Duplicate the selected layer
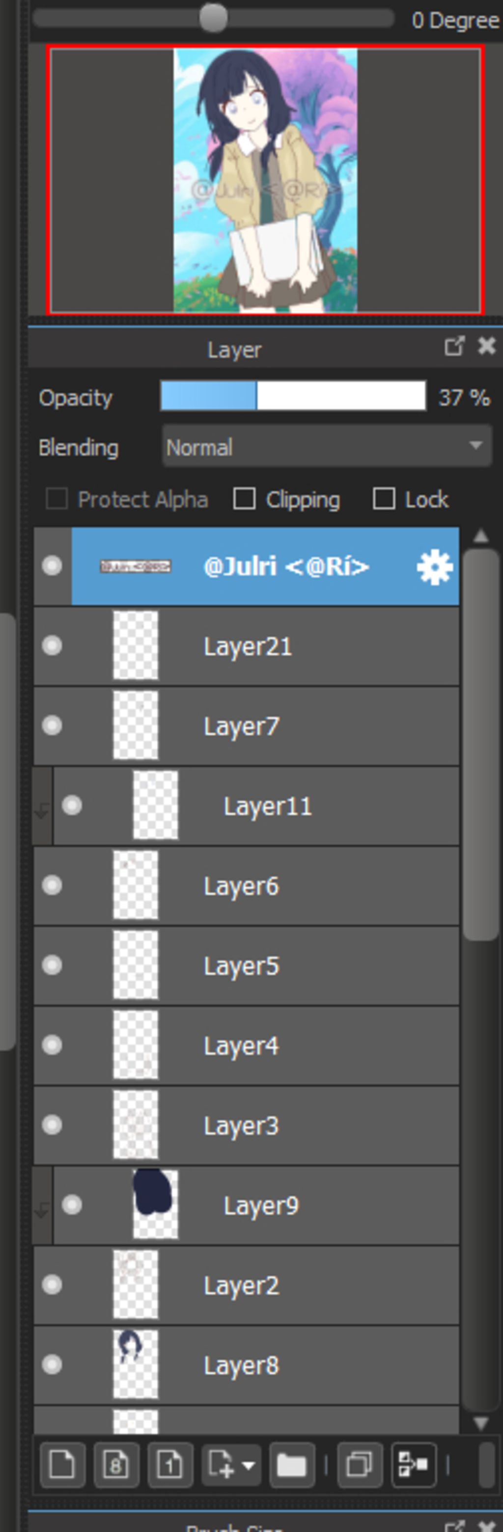Screen dimensions: 503x1532 point(359,1464)
